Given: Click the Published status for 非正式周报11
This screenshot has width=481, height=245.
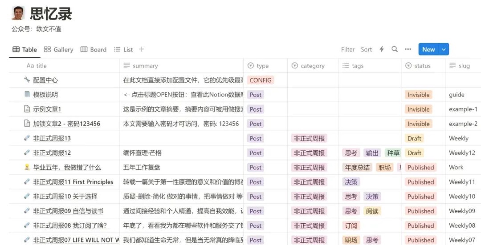Looking at the screenshot, I should [x=421, y=182].
